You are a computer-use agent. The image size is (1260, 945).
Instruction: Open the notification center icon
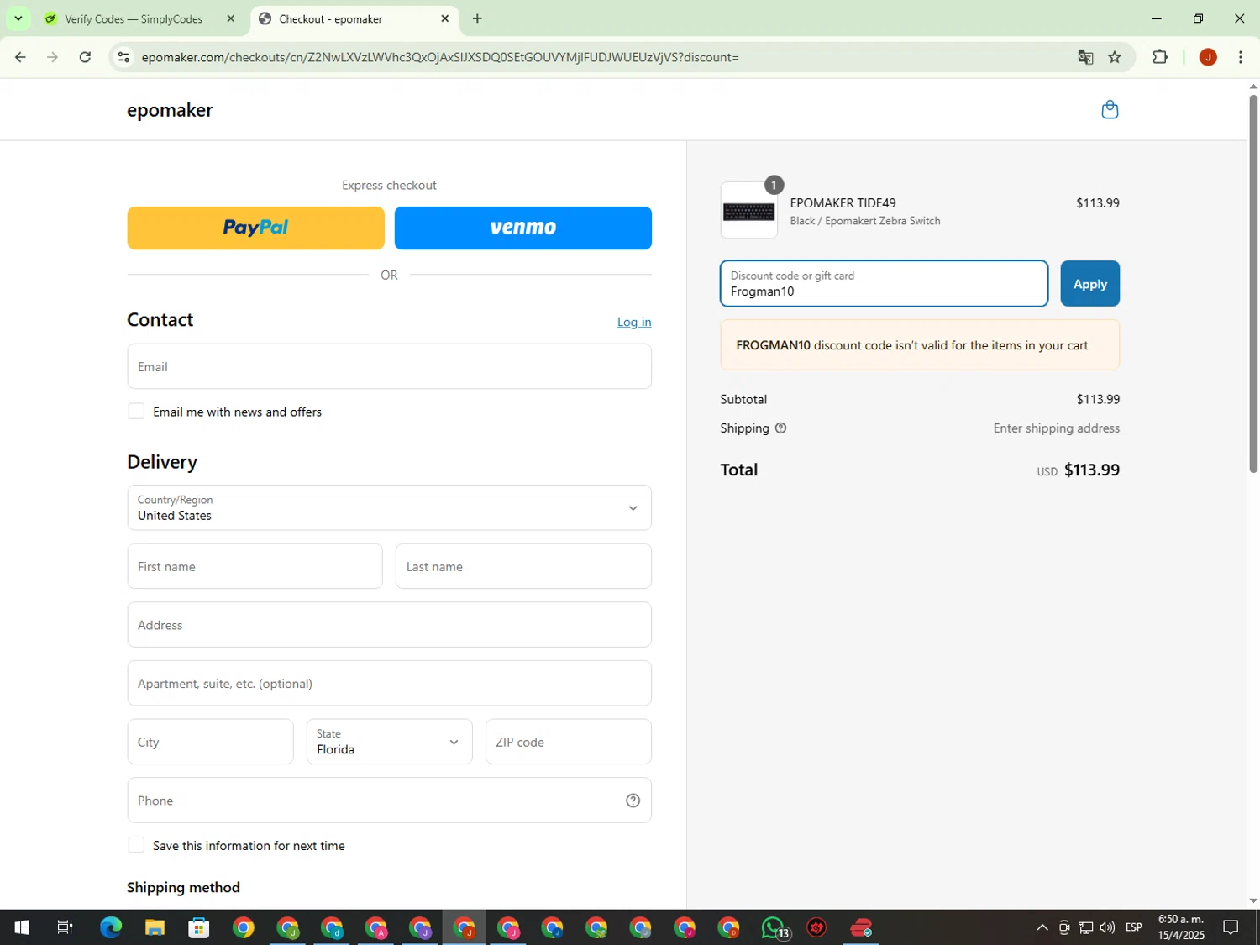(1231, 927)
